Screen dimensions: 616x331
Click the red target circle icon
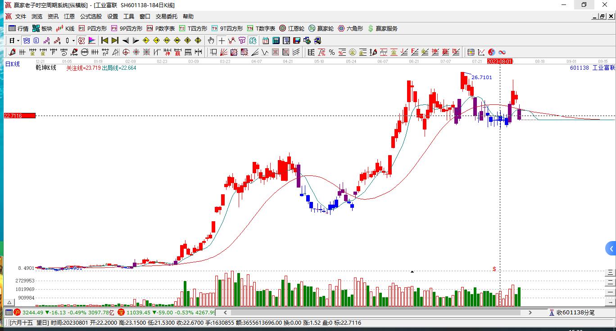(126, 52)
